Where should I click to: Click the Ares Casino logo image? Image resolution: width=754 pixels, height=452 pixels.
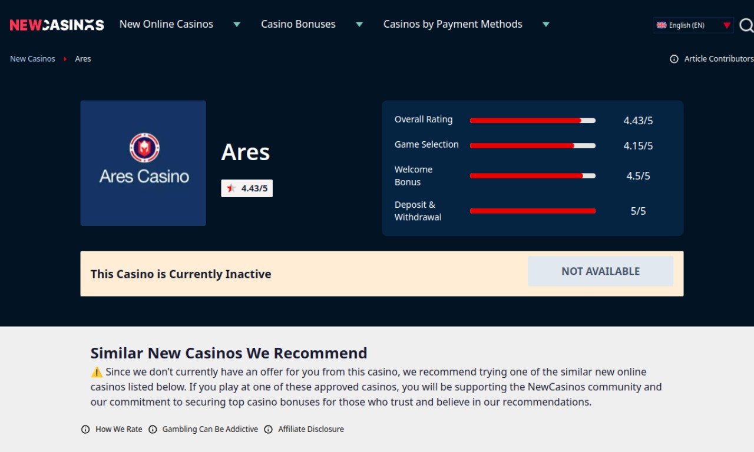[143, 163]
